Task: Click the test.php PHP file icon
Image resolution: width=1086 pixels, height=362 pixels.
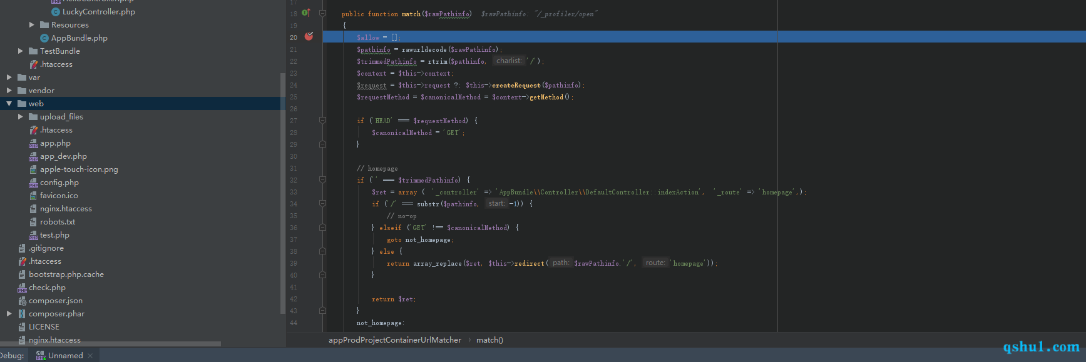Action: 33,235
